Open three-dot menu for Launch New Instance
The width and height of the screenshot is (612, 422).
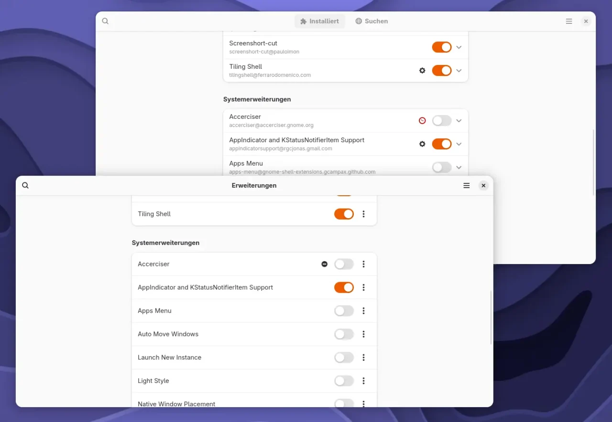[x=364, y=358]
